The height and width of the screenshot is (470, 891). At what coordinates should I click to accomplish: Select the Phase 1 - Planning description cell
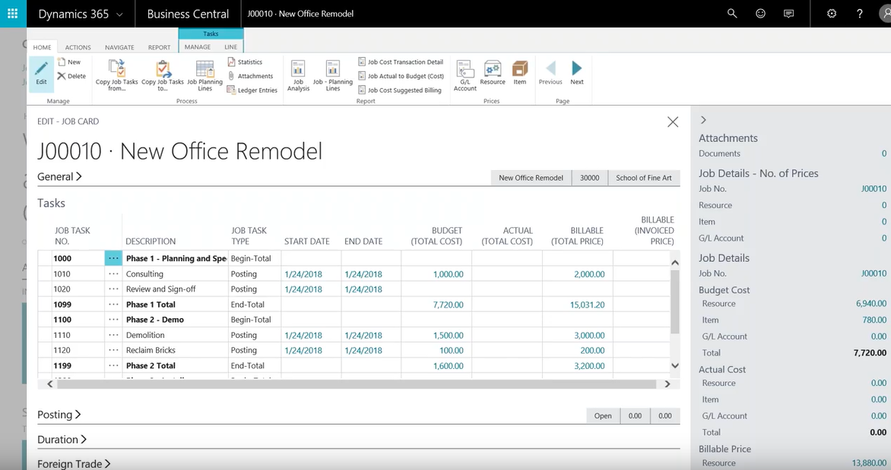coord(175,258)
